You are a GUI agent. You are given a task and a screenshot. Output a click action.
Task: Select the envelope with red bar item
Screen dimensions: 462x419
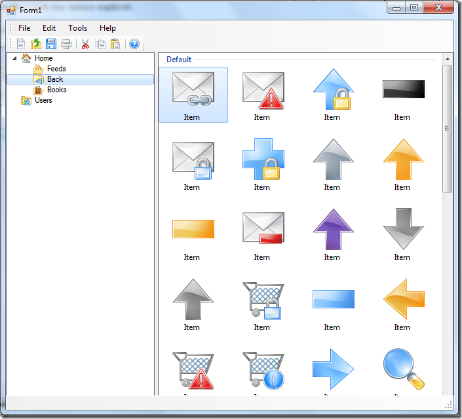[x=263, y=236]
